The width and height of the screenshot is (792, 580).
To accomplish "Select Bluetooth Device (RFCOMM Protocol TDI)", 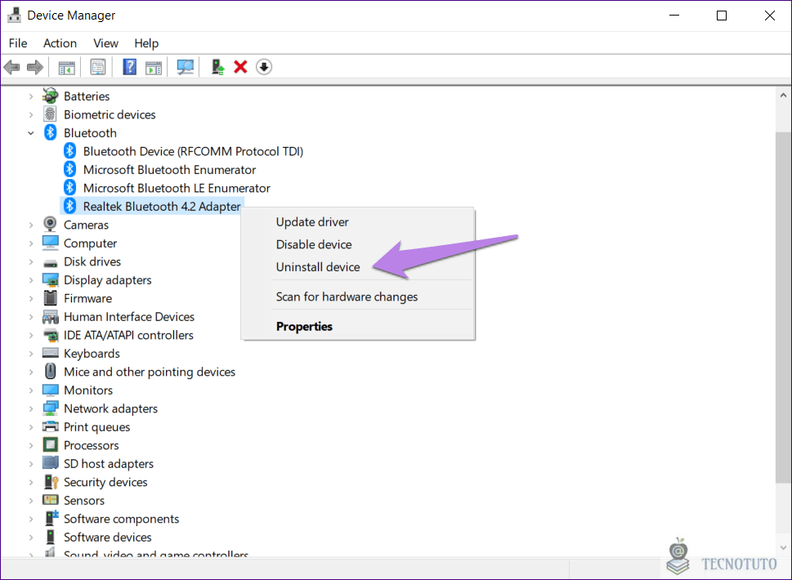I will tap(193, 151).
